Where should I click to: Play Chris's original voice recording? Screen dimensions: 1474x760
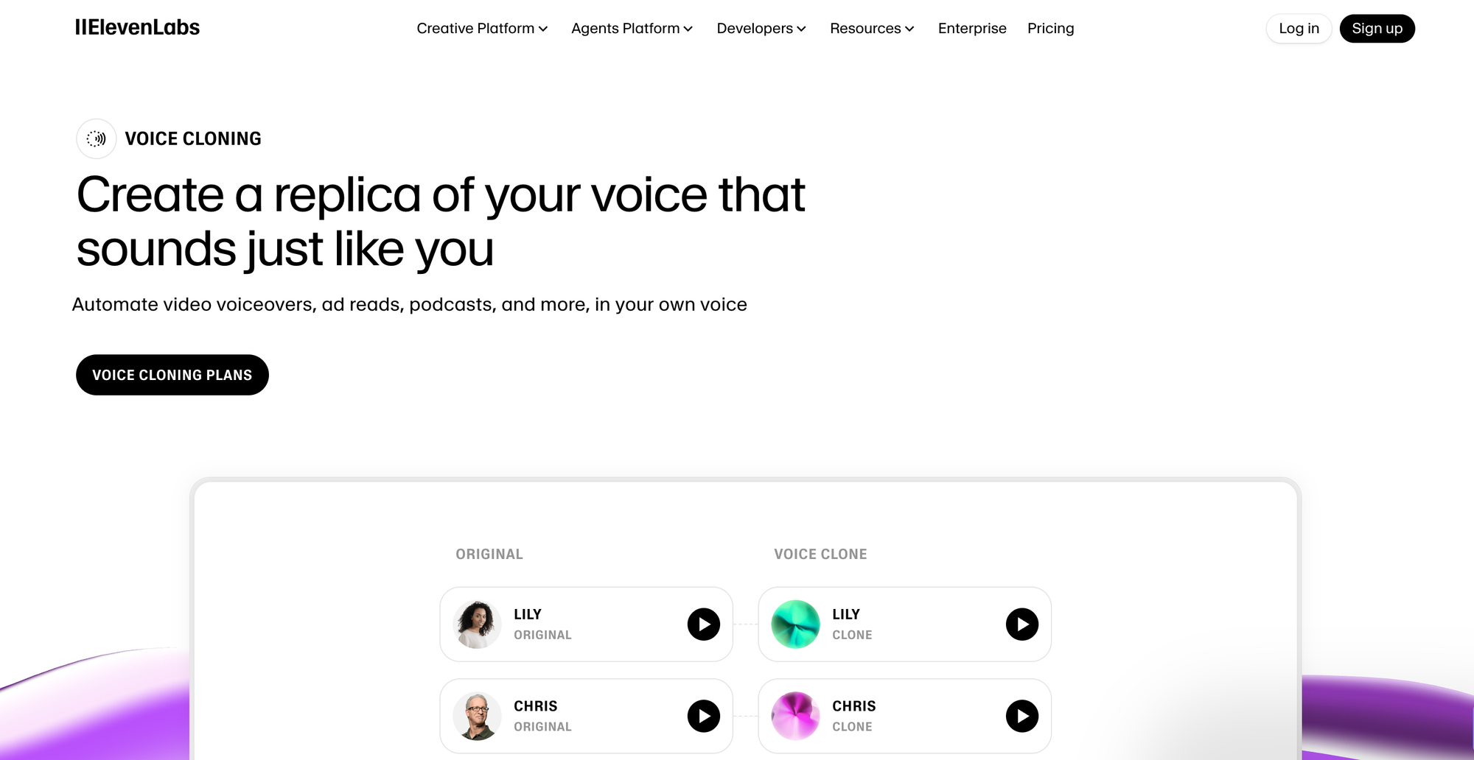coord(703,716)
